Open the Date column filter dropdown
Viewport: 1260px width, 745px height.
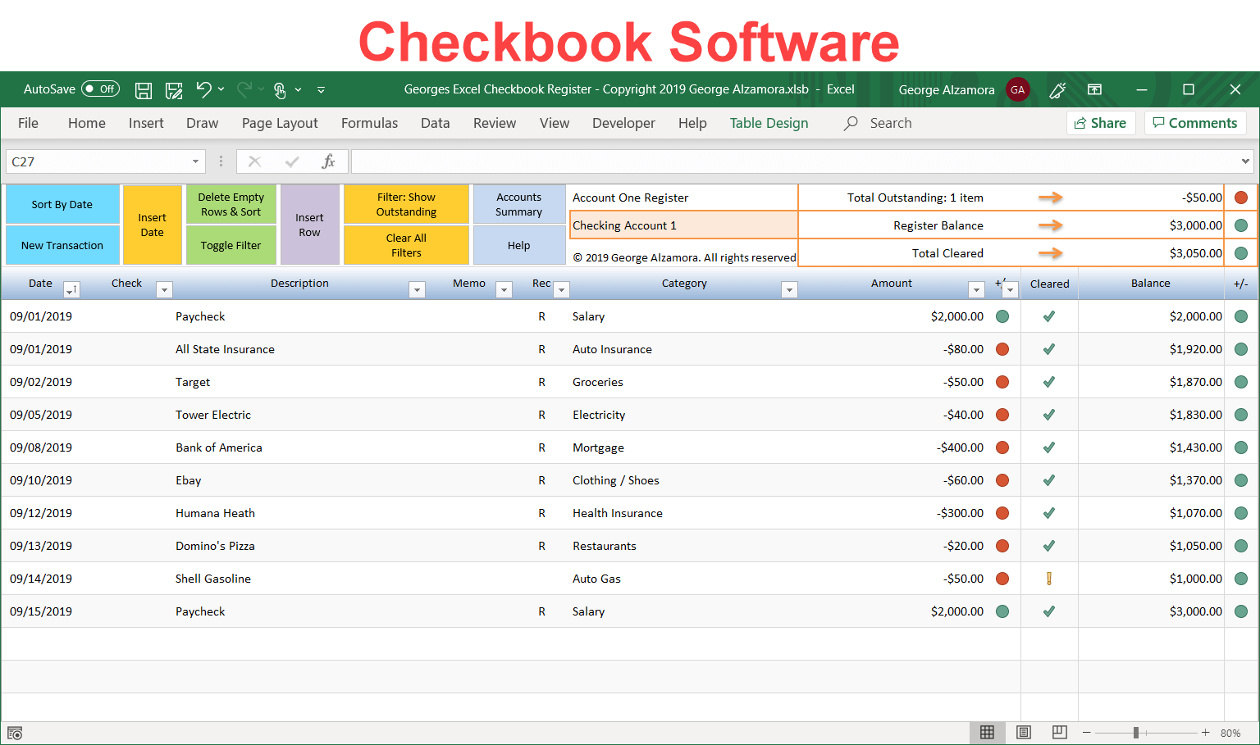pyautogui.click(x=72, y=289)
